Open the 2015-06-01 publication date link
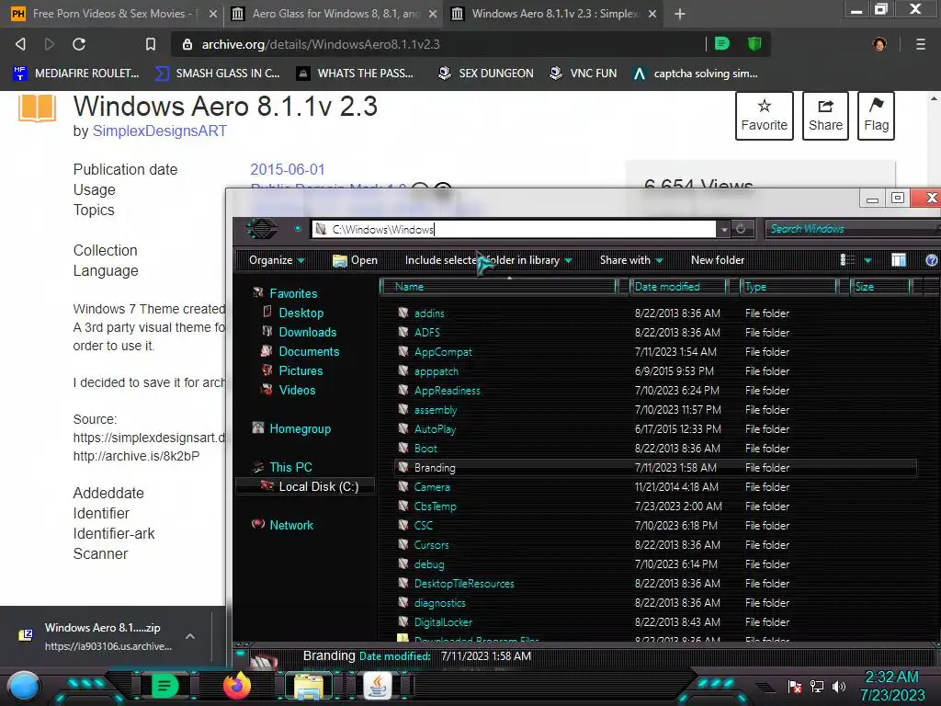This screenshot has height=706, width=941. (288, 169)
